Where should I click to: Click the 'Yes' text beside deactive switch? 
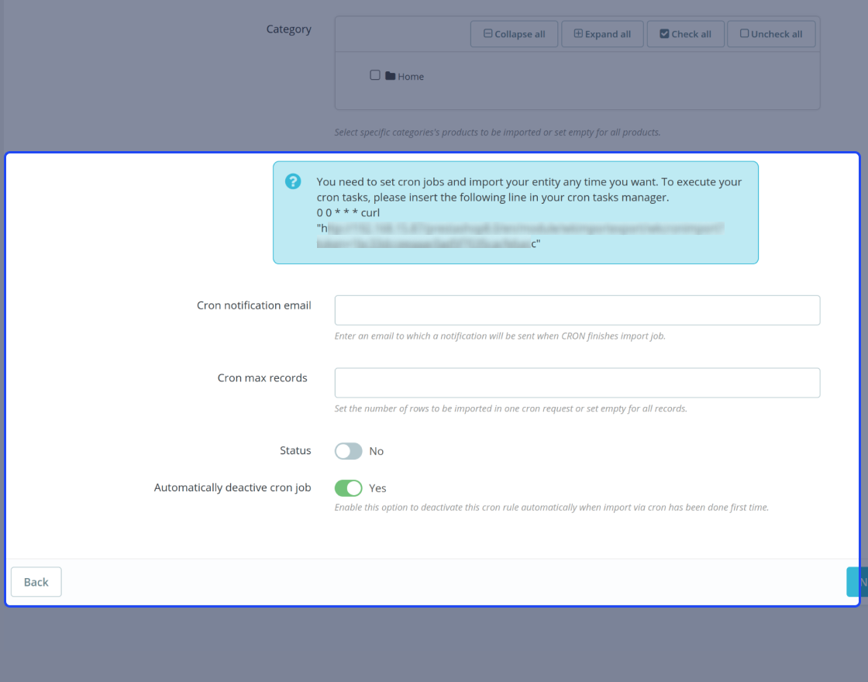click(x=377, y=488)
